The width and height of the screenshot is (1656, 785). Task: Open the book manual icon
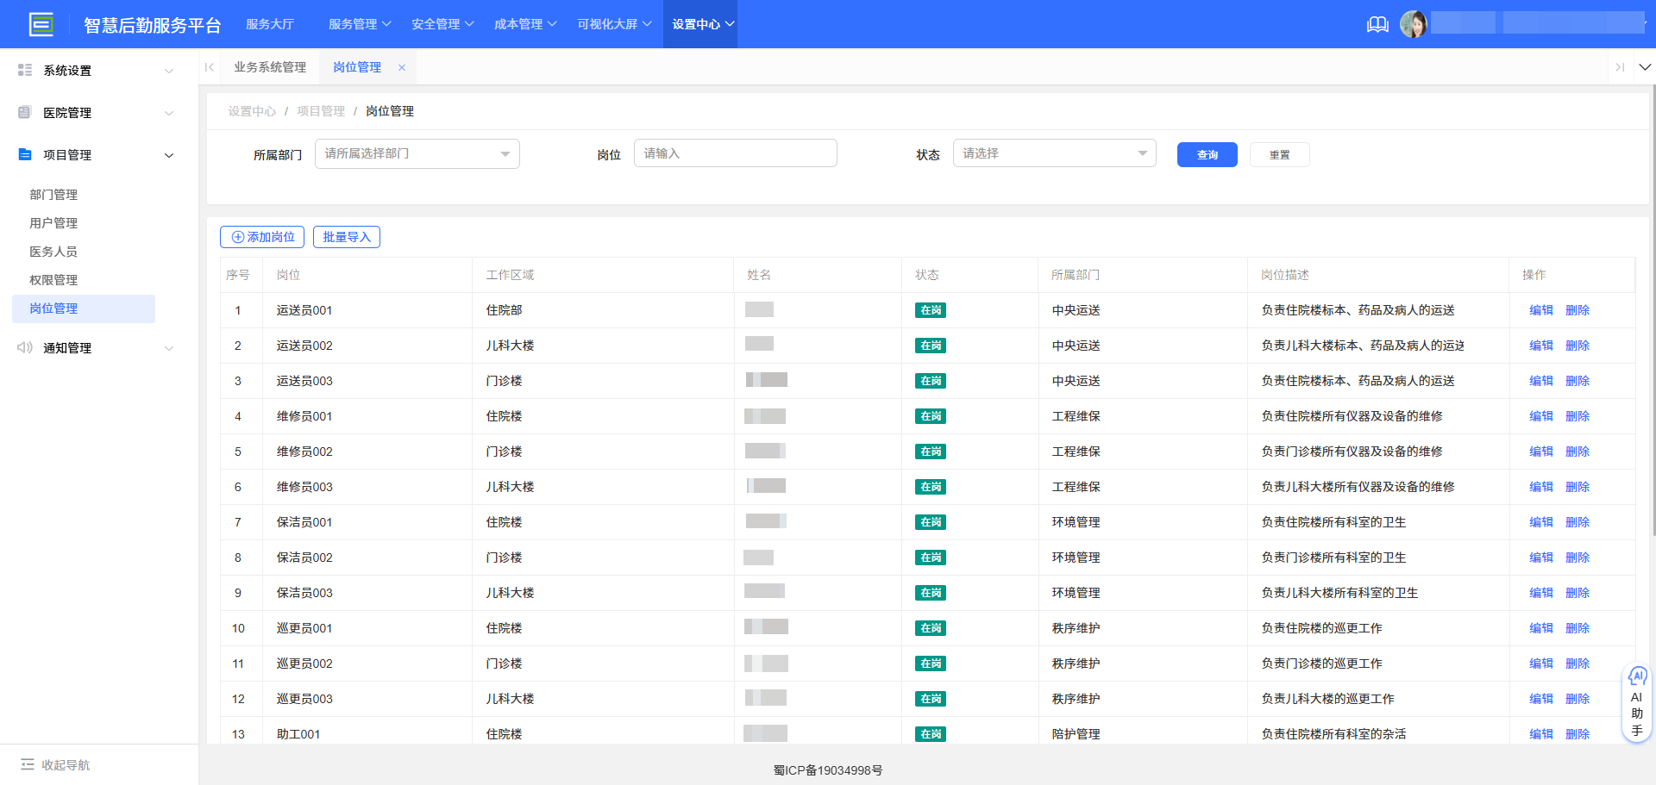[1377, 24]
